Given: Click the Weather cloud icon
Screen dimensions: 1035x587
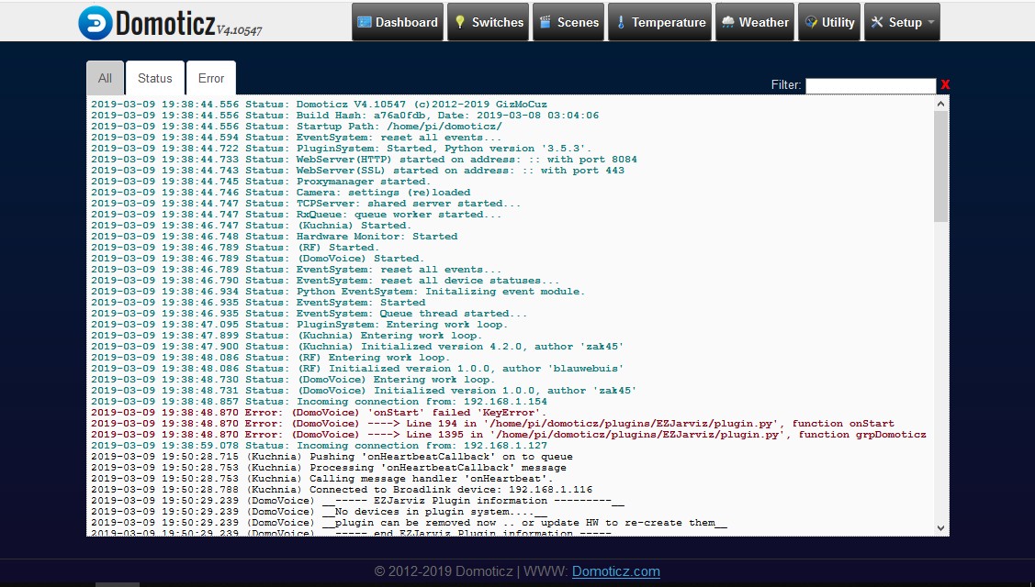Looking at the screenshot, I should point(727,22).
